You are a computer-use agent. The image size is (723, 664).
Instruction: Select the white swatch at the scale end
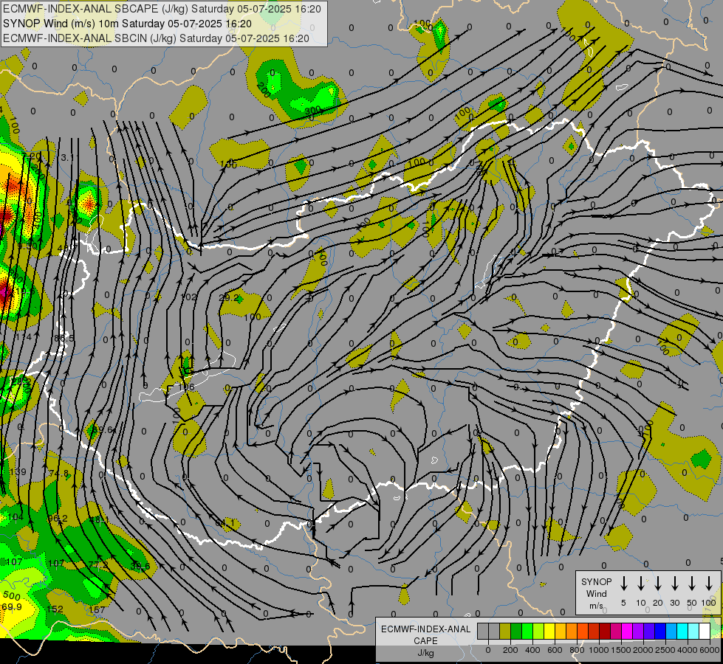pos(705,631)
